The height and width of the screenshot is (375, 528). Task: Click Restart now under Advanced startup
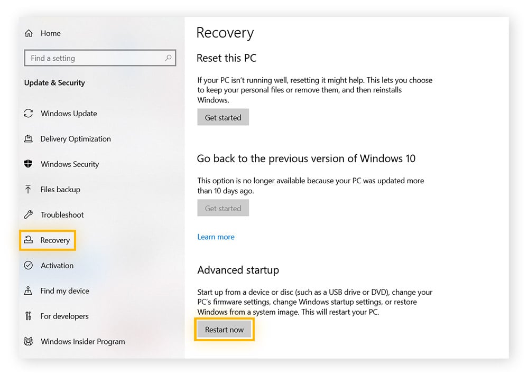(224, 329)
